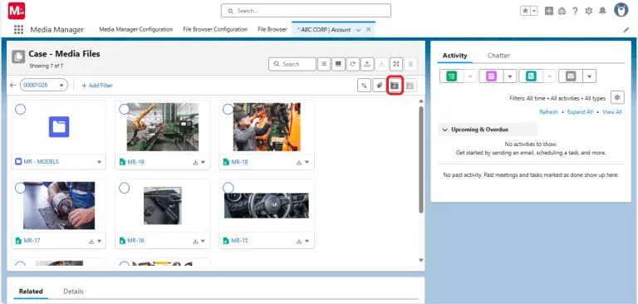This screenshot has width=638, height=304.
Task: Switch to File Browser Configuration tab
Action: (215, 29)
